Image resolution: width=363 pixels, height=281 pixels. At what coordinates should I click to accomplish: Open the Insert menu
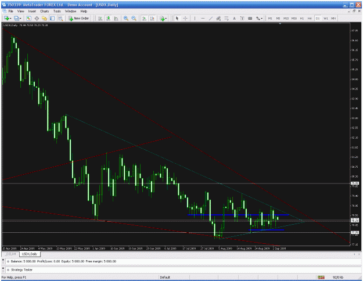pyautogui.click(x=32, y=11)
